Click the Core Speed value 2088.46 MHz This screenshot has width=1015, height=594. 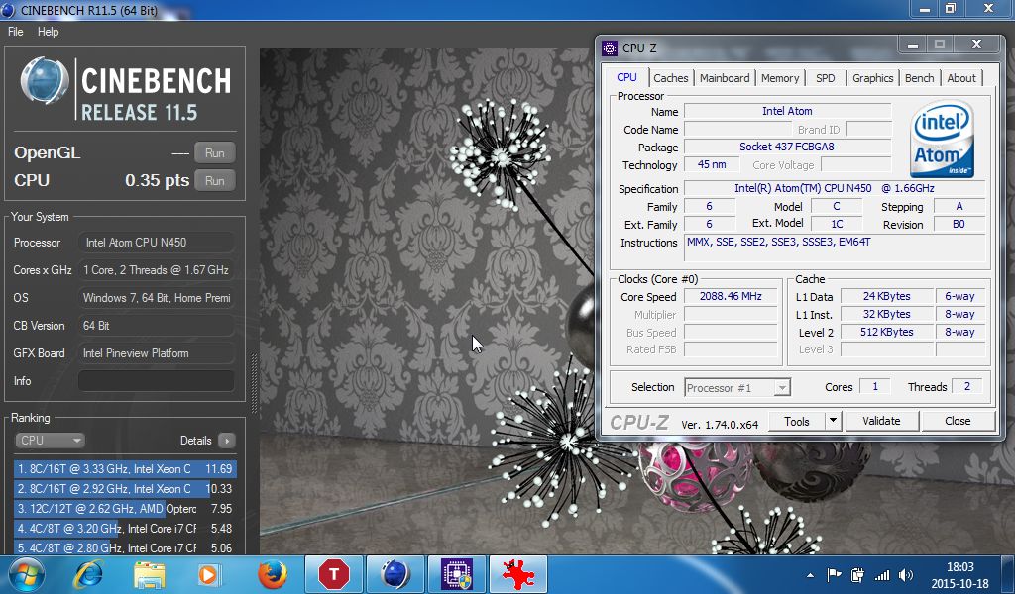(731, 297)
